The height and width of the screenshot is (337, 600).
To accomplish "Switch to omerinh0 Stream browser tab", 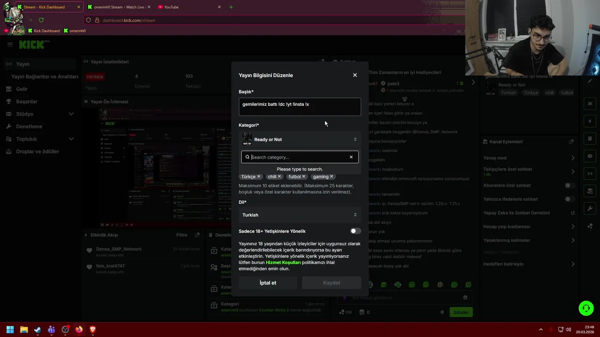I will coord(120,7).
